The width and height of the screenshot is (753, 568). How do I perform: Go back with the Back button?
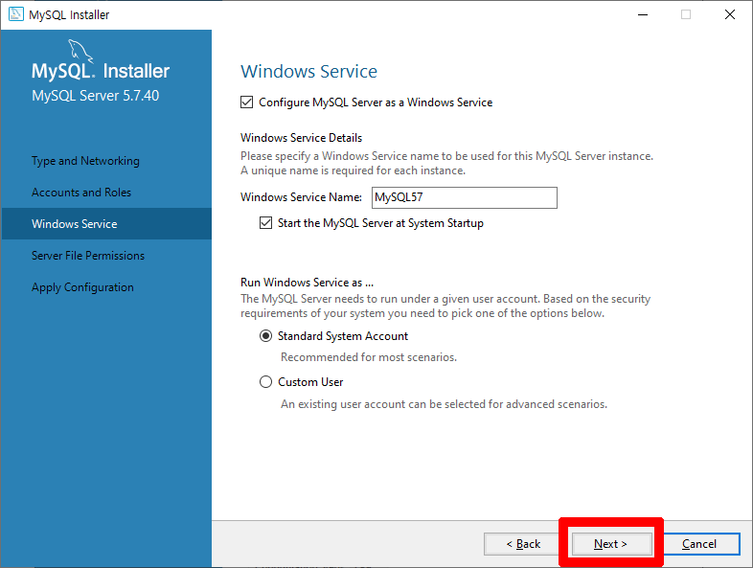522,543
